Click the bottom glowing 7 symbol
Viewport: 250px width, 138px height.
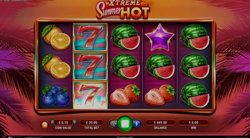click(x=90, y=95)
